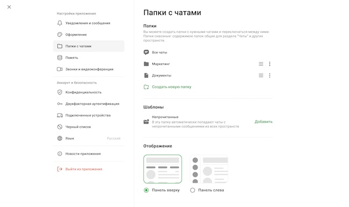This screenshot has height=207, width=349.
Task: Click the devices icon for Подключенные устройства
Action: point(60,115)
